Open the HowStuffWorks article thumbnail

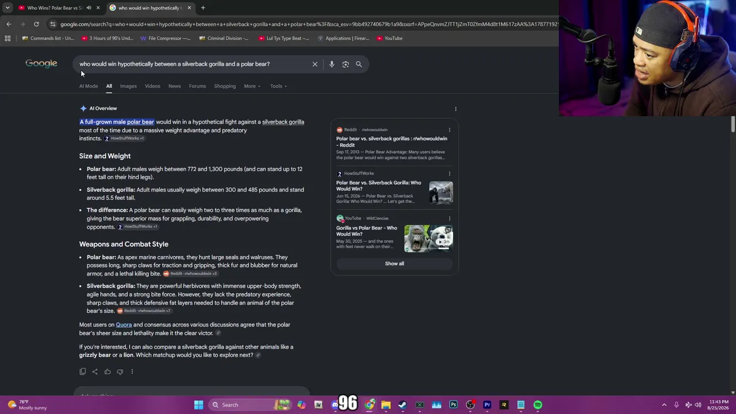tap(441, 193)
